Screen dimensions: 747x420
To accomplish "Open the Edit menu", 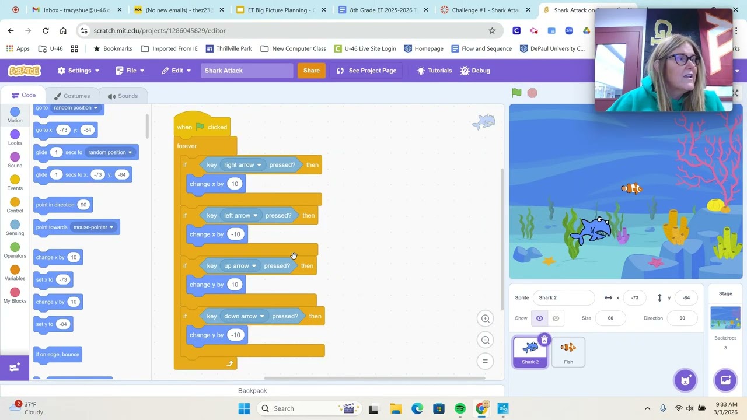I will point(177,71).
